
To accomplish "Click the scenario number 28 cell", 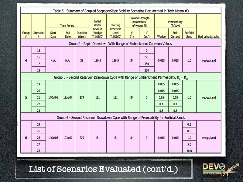I will (x=39, y=151).
